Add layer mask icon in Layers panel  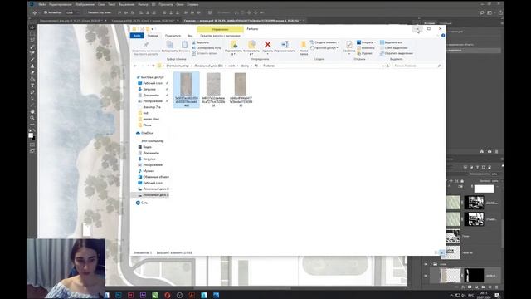pyautogui.click(x=470, y=287)
